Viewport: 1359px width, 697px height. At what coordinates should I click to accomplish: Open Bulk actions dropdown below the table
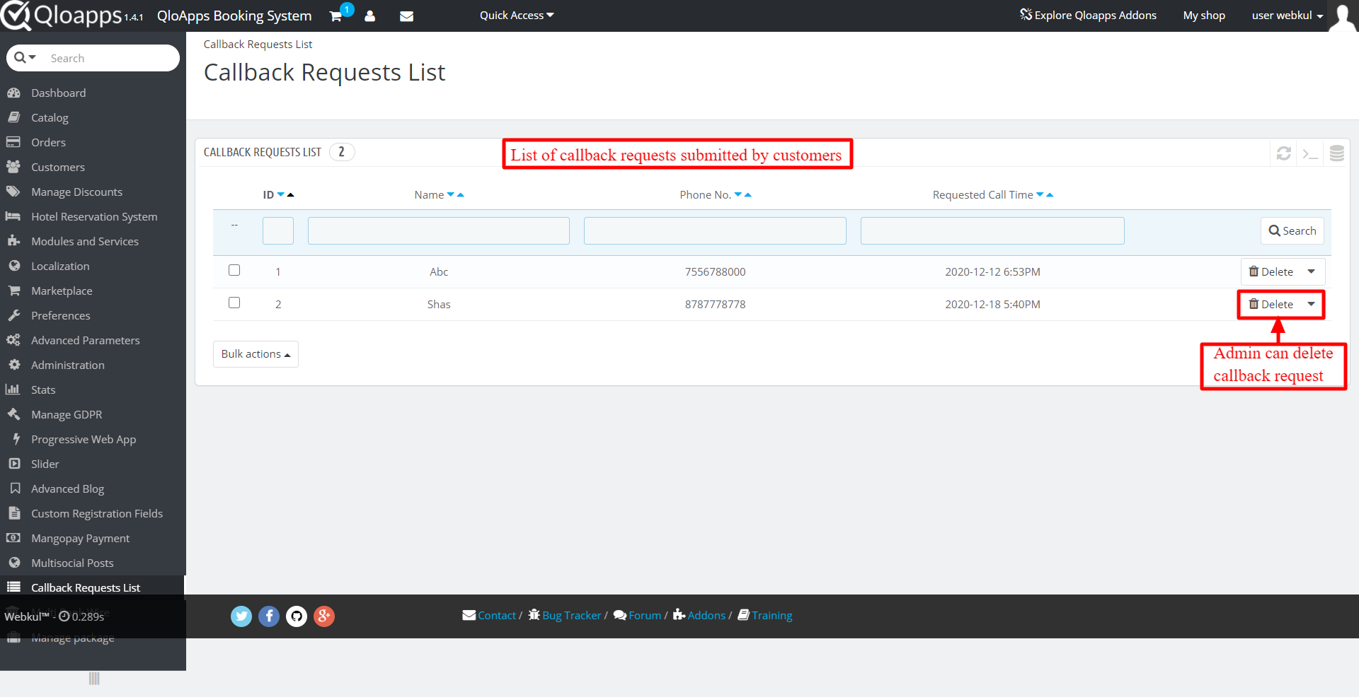pyautogui.click(x=255, y=353)
